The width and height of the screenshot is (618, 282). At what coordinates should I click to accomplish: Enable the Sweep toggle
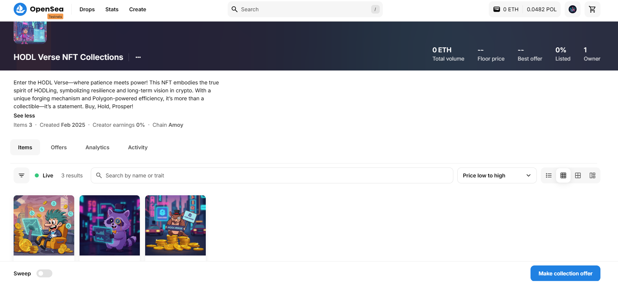click(x=44, y=273)
